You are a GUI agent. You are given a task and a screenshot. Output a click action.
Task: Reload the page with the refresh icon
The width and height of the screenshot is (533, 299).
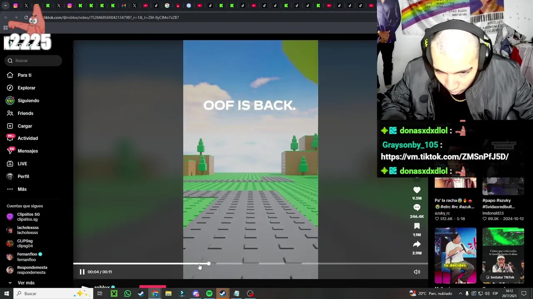pyautogui.click(x=26, y=17)
